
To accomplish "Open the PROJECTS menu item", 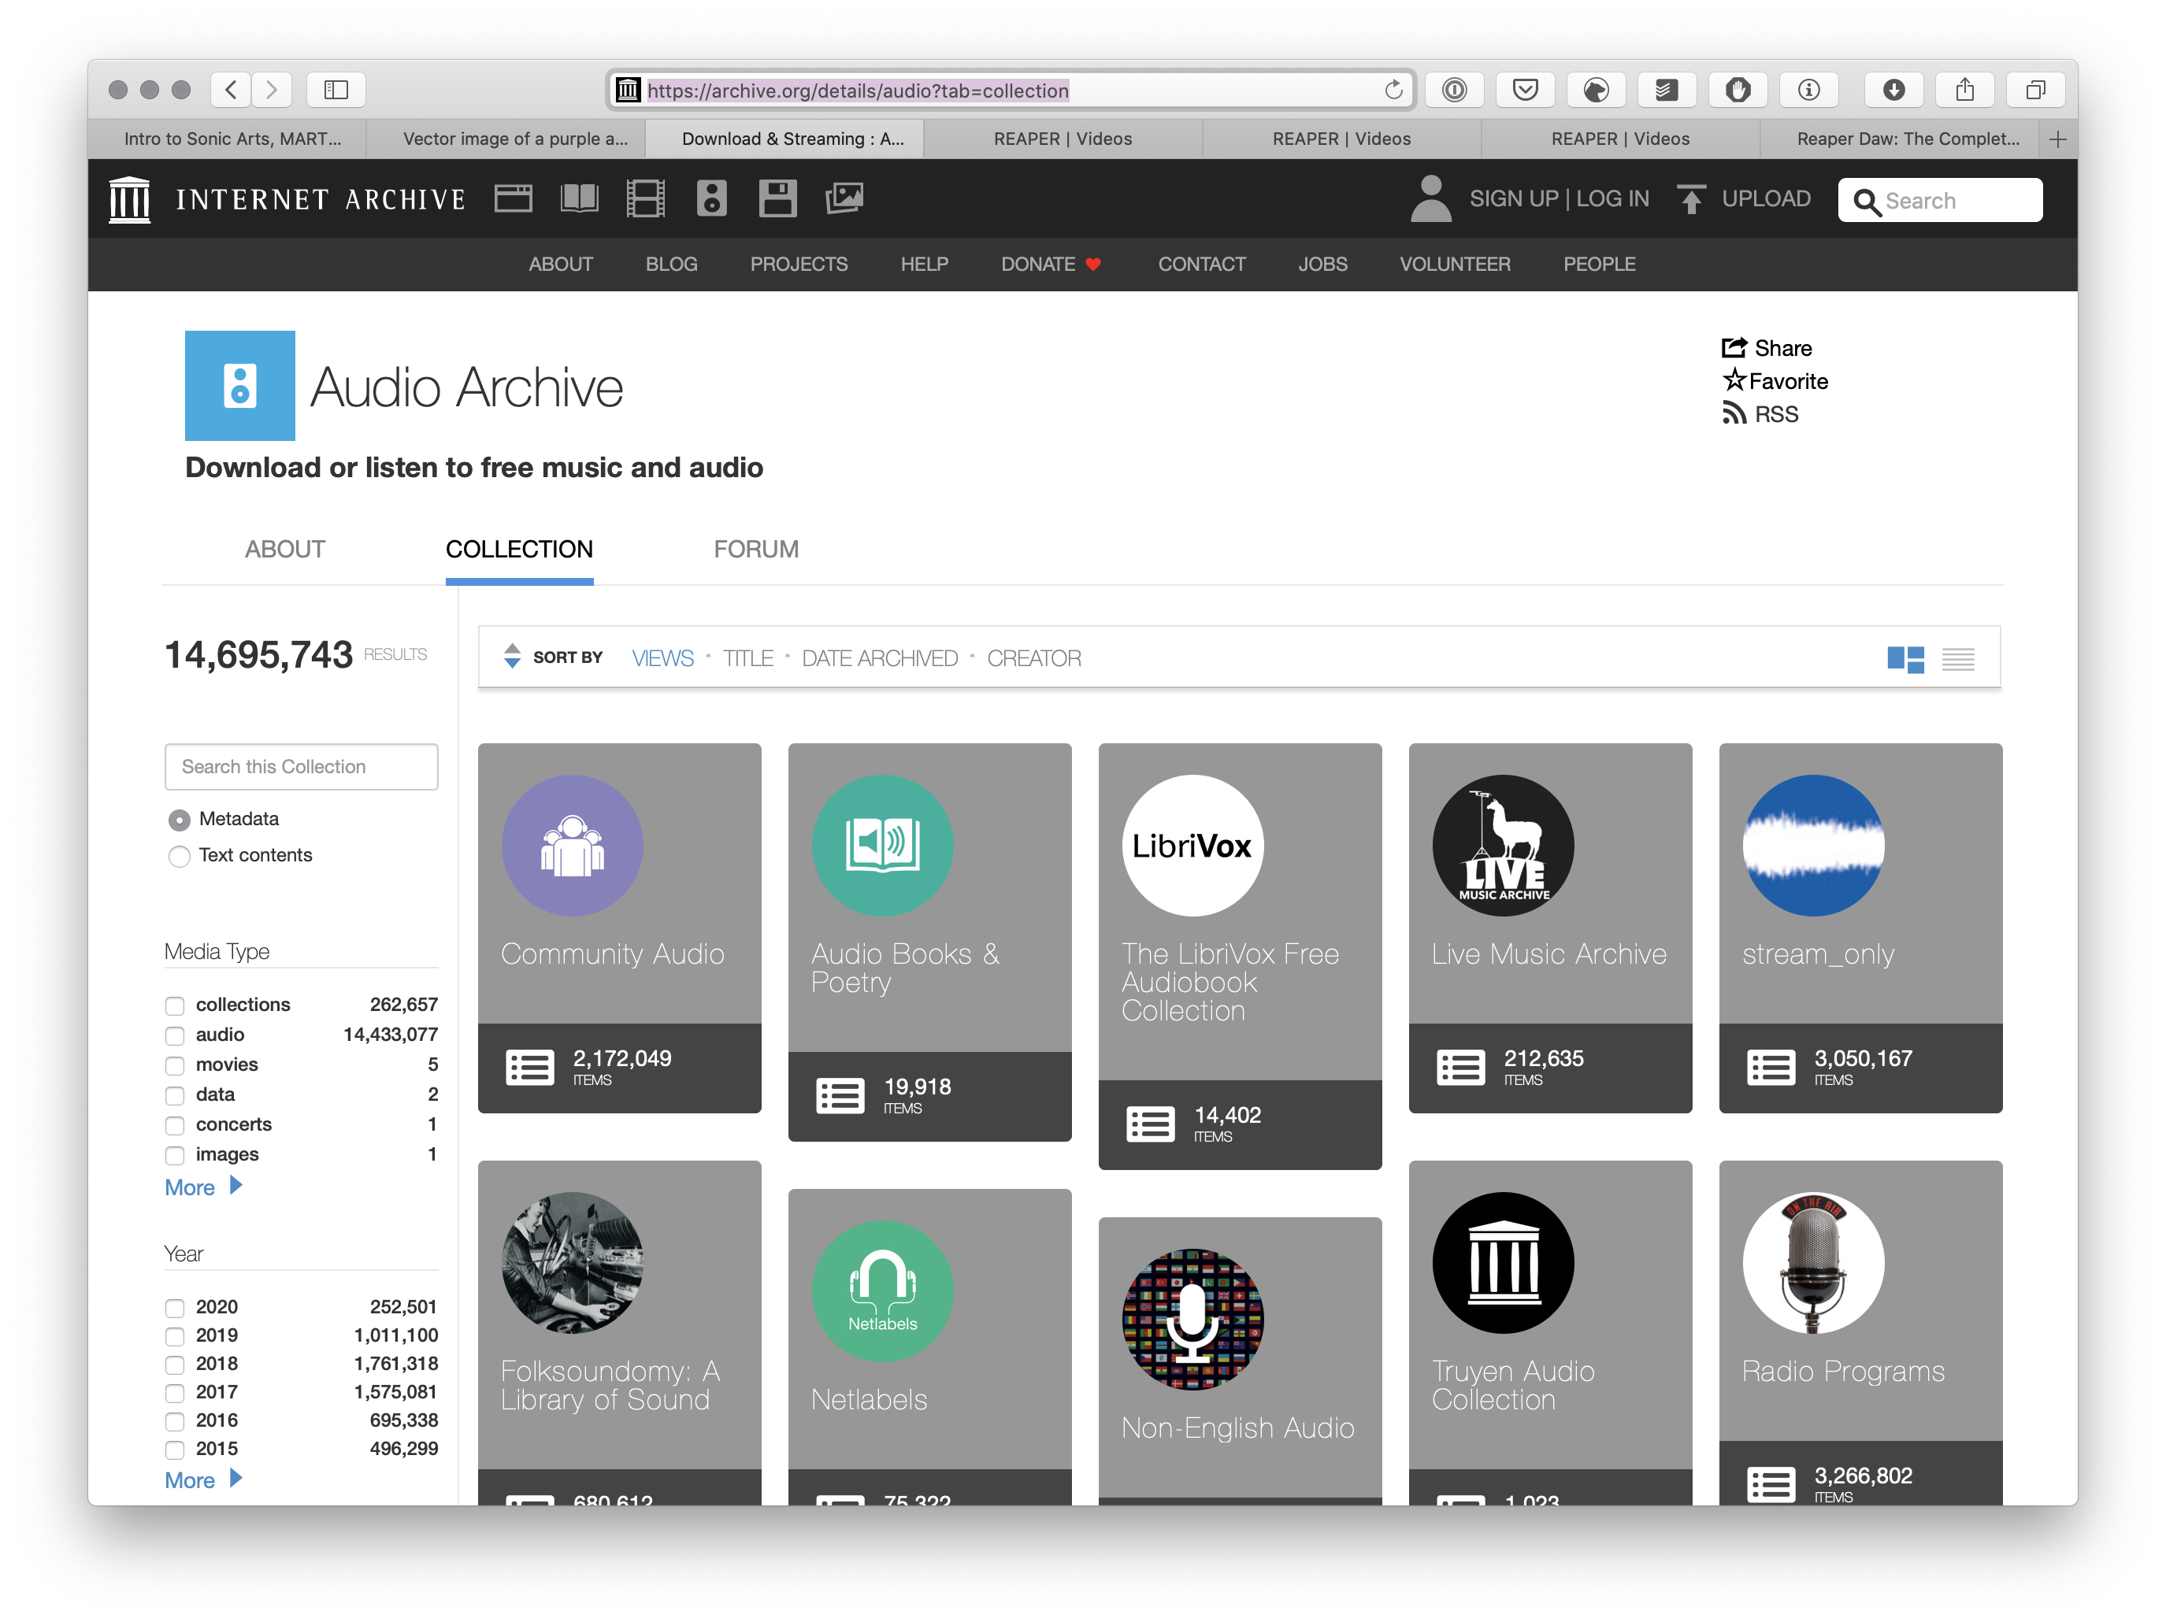I will coord(799,265).
